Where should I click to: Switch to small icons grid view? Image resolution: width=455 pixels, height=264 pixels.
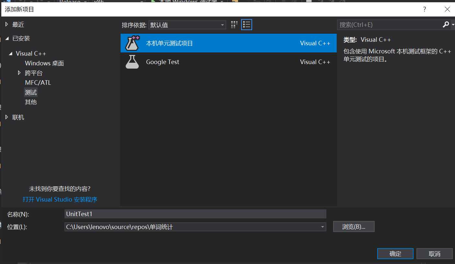[234, 25]
